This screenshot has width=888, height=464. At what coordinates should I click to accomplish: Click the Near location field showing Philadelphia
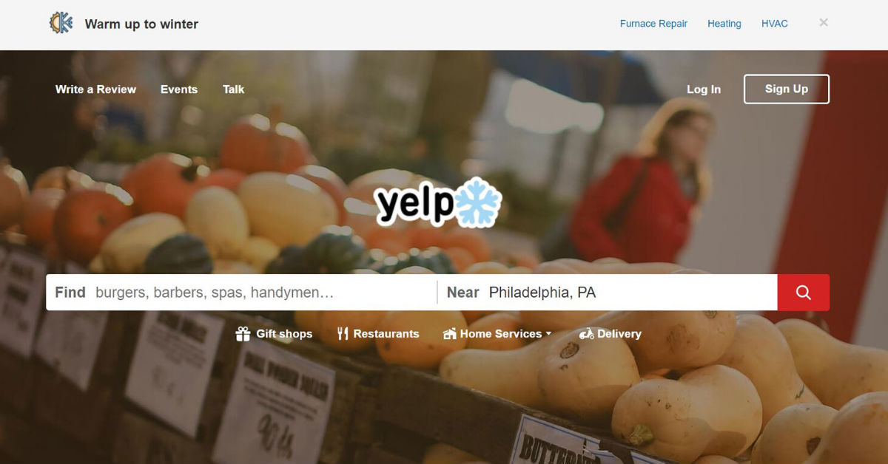tap(608, 293)
